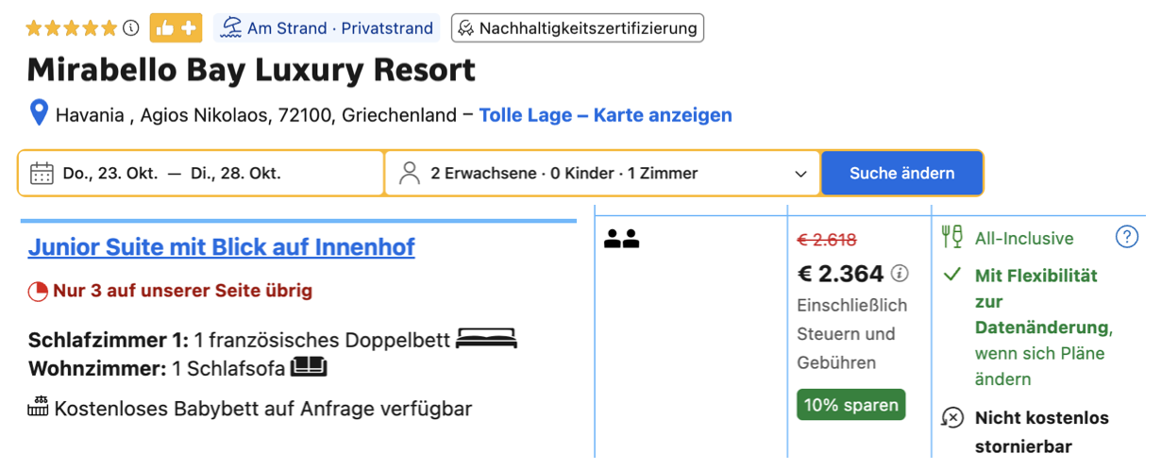Click the calendar icon in date field
1161x470 pixels.
[42, 174]
